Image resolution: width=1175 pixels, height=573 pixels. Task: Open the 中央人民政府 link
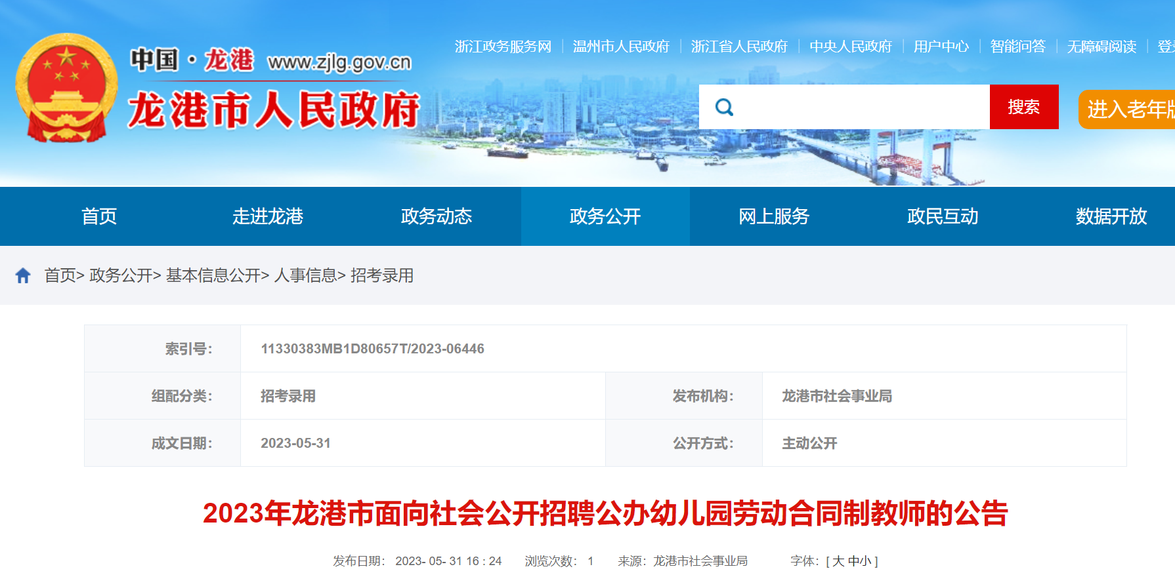click(851, 47)
